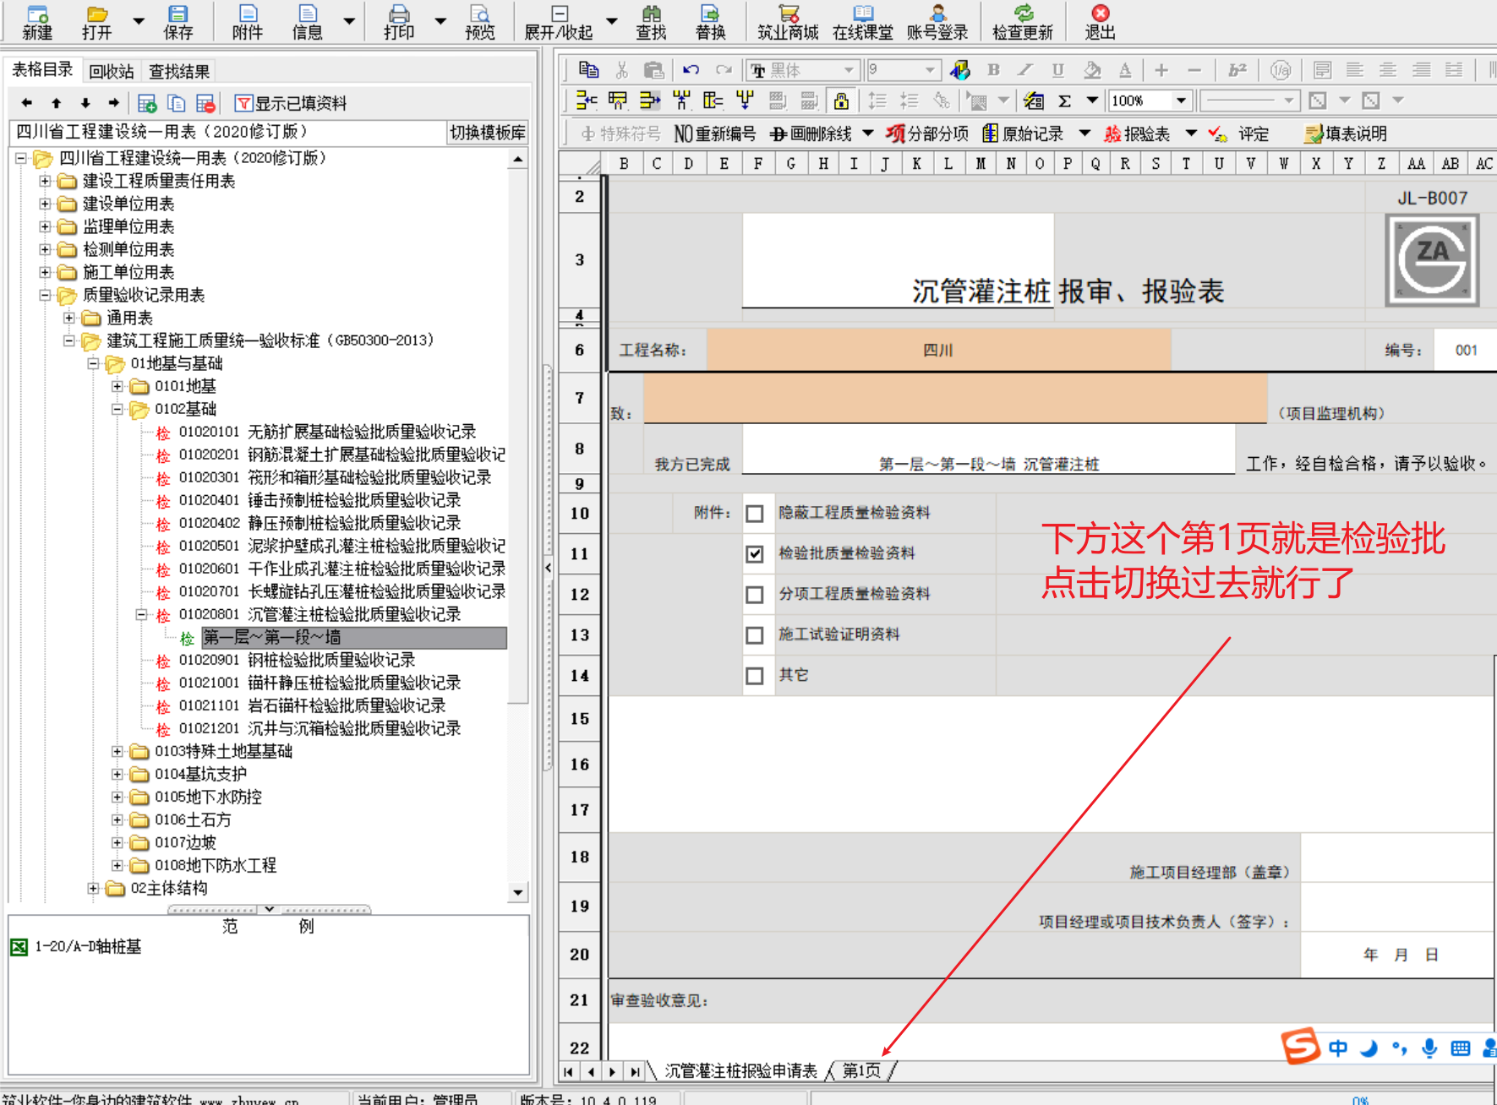
Task: Click the orange 工程名称 field 四川
Action: click(x=938, y=350)
